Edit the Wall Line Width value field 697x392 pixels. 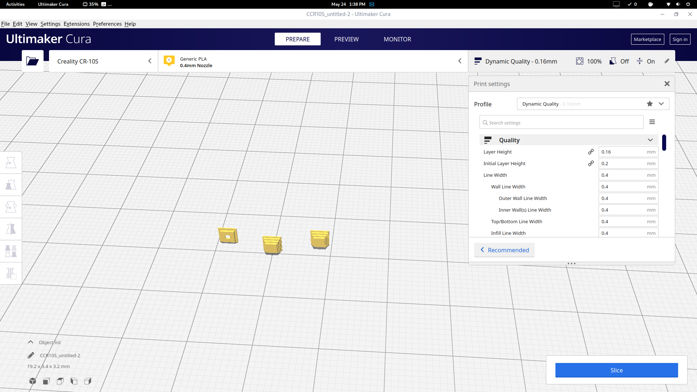[628, 187]
